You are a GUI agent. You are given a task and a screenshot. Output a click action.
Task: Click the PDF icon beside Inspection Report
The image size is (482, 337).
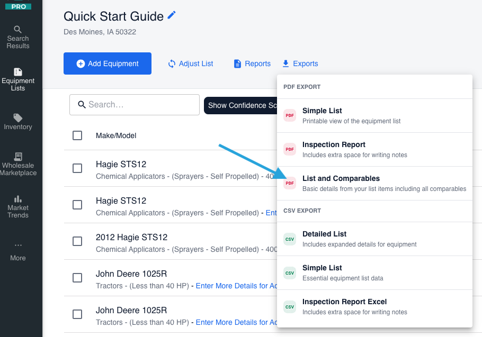tap(290, 149)
